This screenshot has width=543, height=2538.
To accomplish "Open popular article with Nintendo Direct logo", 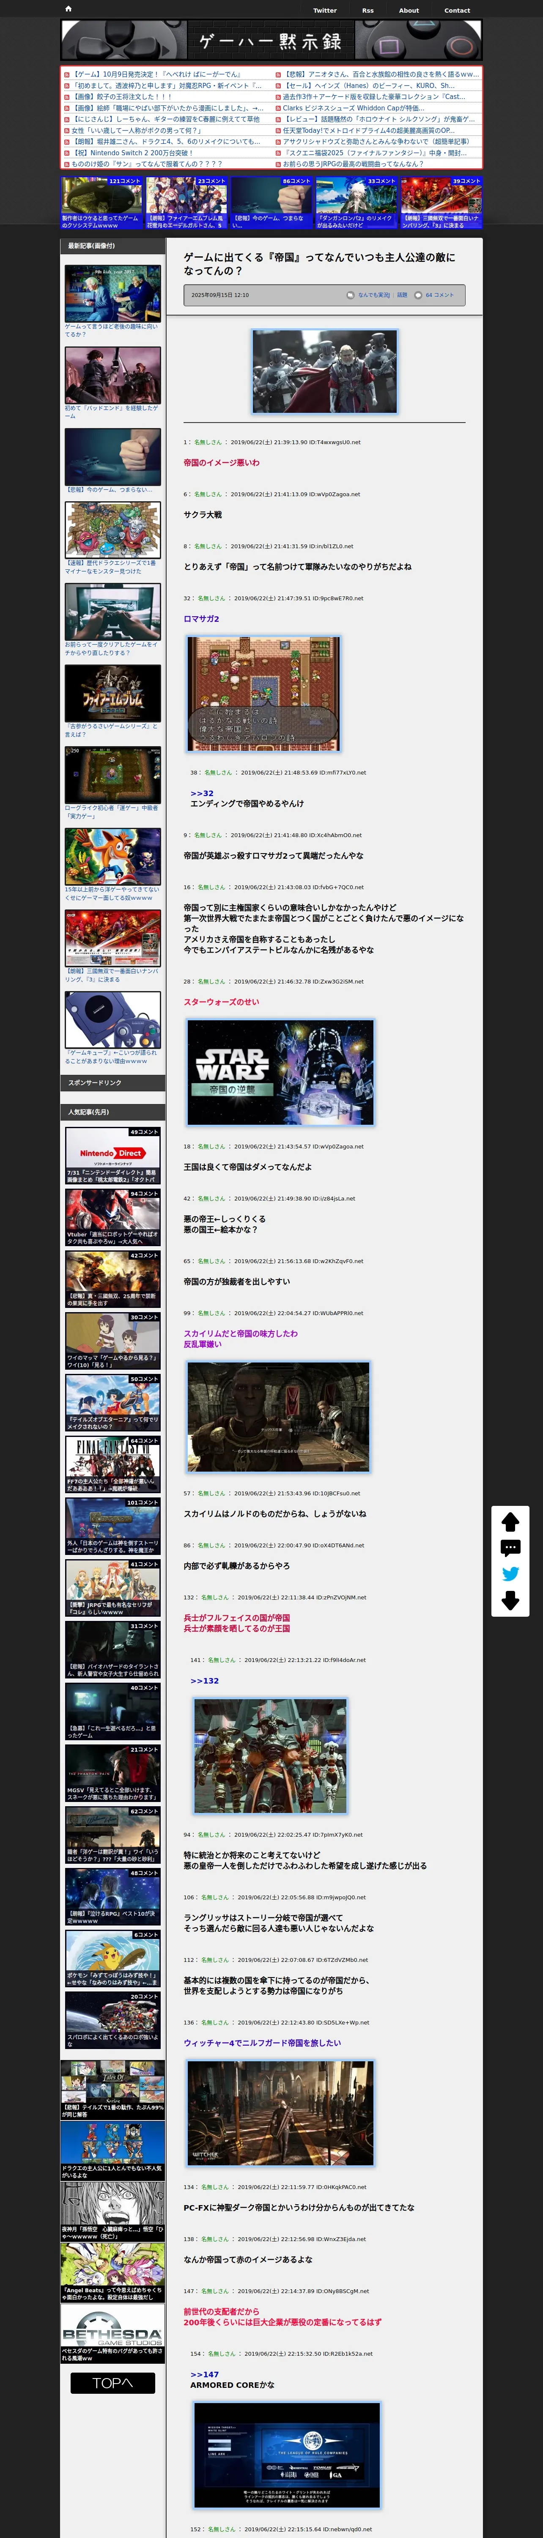I will tap(112, 1155).
